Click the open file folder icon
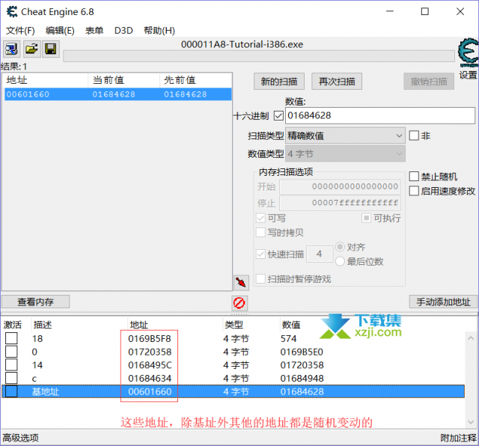Viewport: 479px width, 446px height. (31, 49)
